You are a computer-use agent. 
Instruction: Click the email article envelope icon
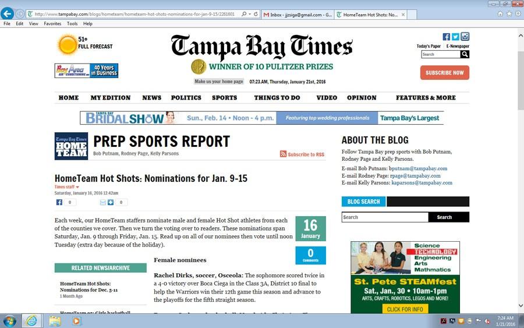pyautogui.click(x=103, y=202)
